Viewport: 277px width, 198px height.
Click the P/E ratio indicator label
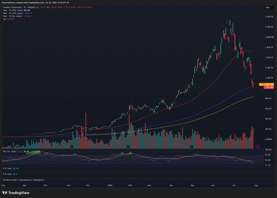[7, 169]
